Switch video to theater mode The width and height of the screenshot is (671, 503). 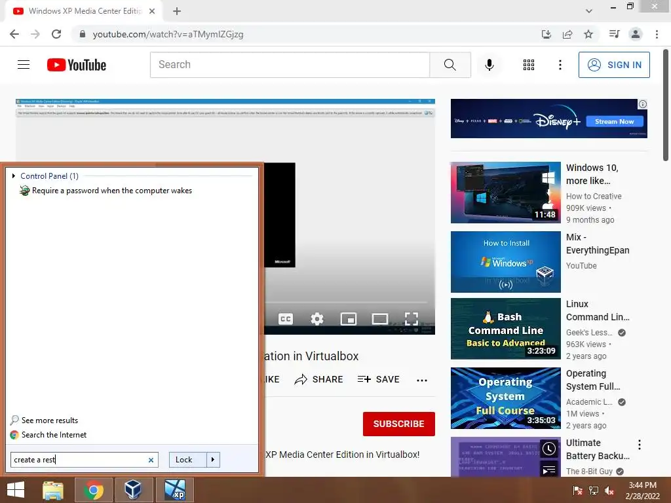pos(380,319)
